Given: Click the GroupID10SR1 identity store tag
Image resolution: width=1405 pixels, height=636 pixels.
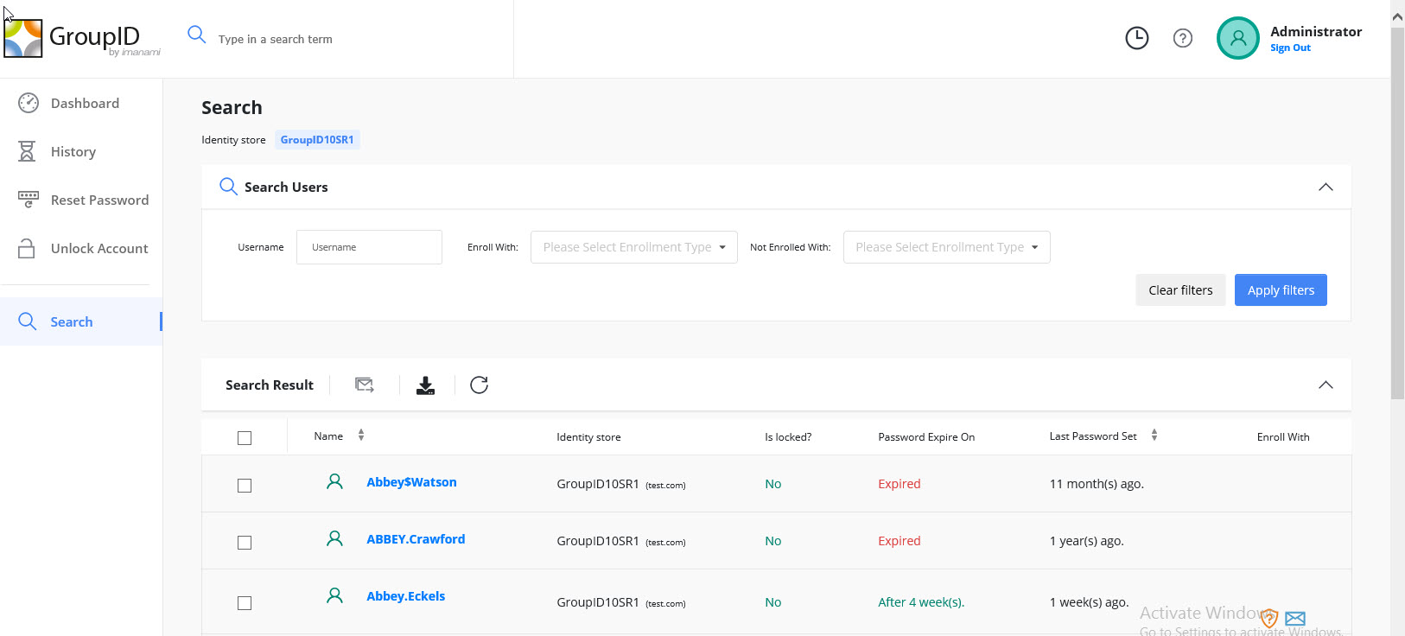Looking at the screenshot, I should pyautogui.click(x=317, y=140).
